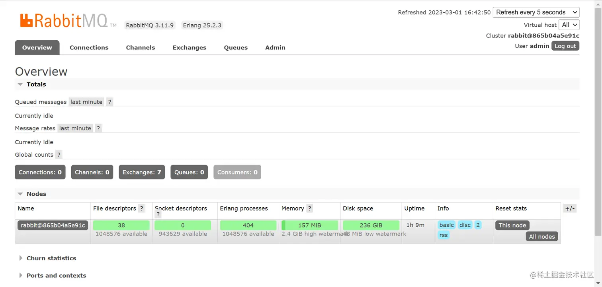Image resolution: width=602 pixels, height=287 pixels.
Task: Click the Channels: 0 count button
Action: (x=92, y=172)
